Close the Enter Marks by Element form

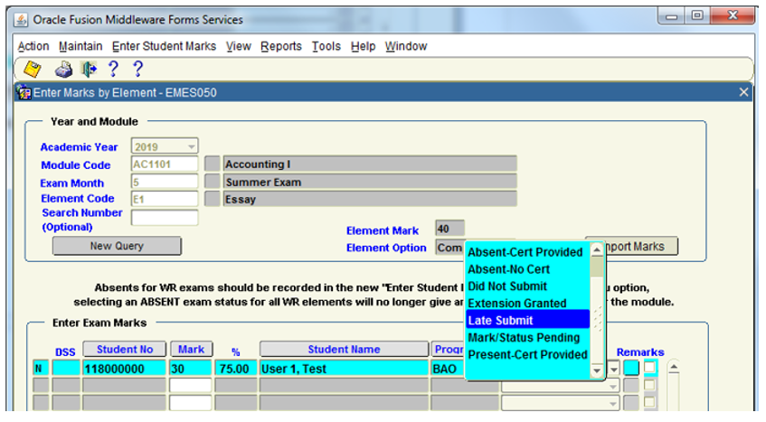point(743,92)
